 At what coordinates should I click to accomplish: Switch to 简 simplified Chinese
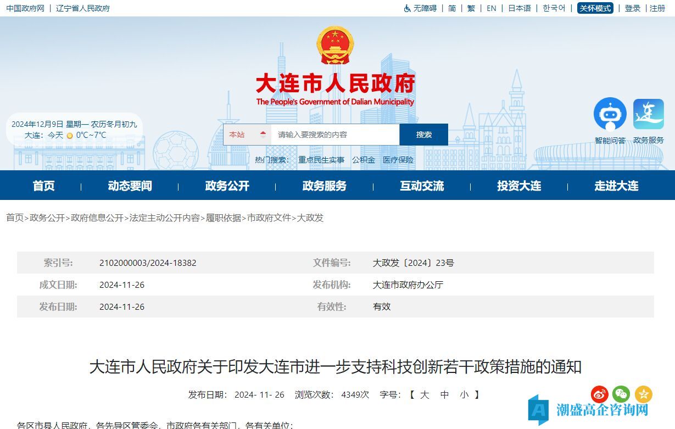point(452,8)
